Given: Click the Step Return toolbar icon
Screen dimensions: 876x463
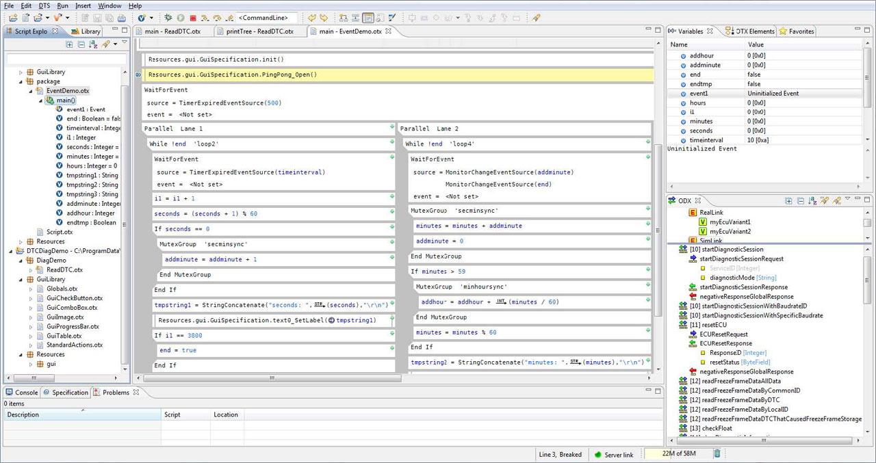Looking at the screenshot, I should (x=229, y=17).
